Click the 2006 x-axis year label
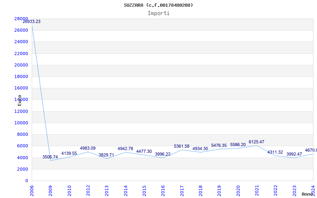The image size is (317, 198). [32, 190]
